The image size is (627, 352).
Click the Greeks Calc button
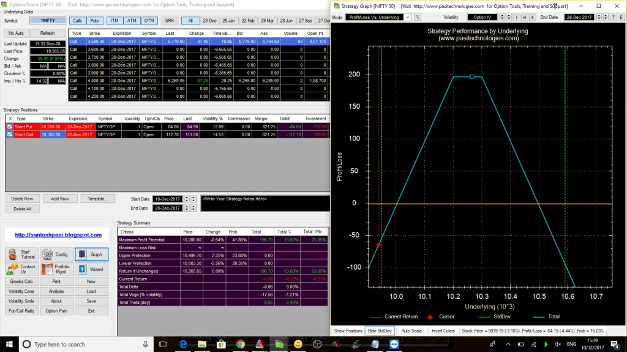(x=21, y=282)
